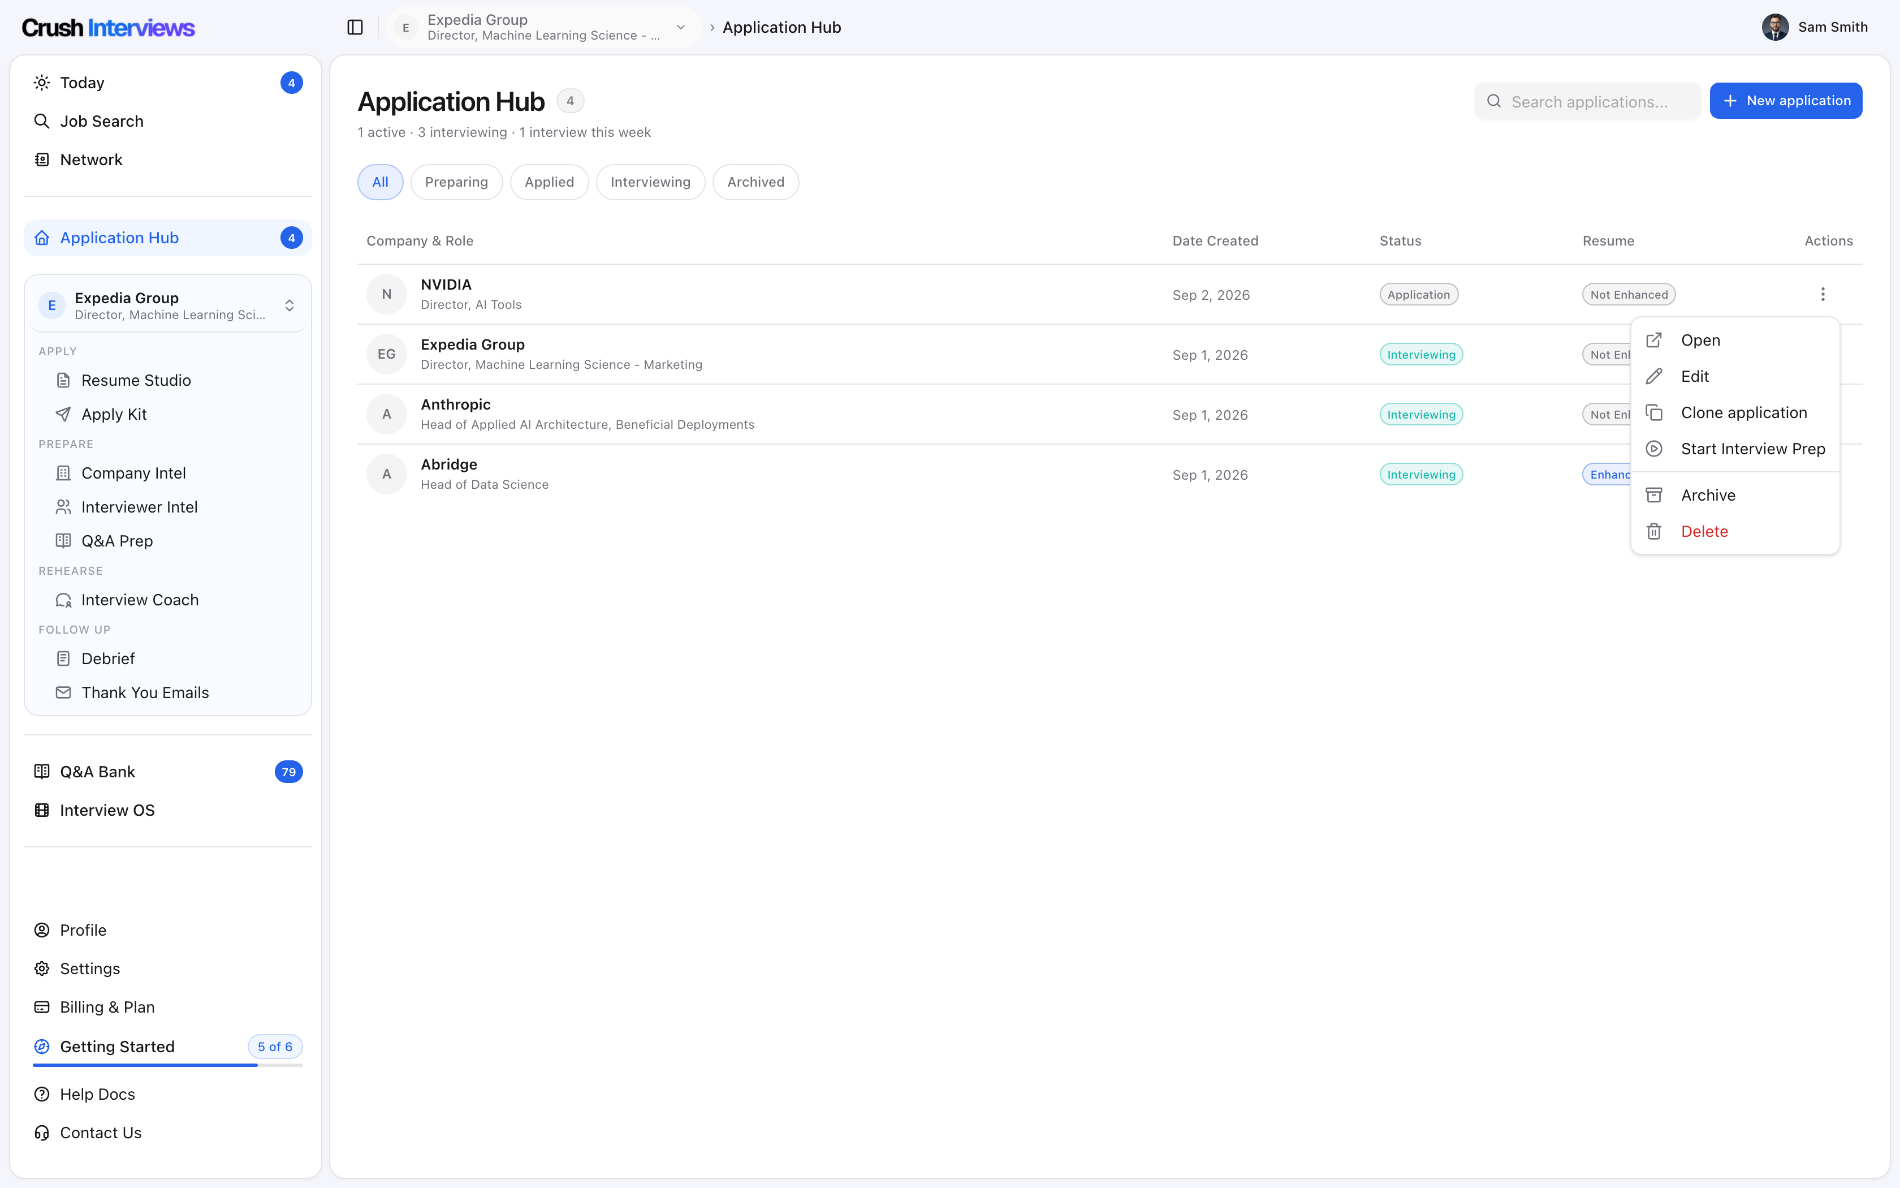Click the Abridge row avatar
Screen dimensions: 1900x1188
386,474
